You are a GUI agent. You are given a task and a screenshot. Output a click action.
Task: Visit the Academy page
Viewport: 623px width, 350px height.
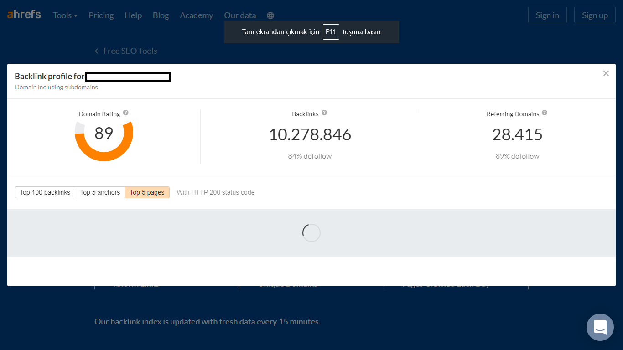coord(197,15)
